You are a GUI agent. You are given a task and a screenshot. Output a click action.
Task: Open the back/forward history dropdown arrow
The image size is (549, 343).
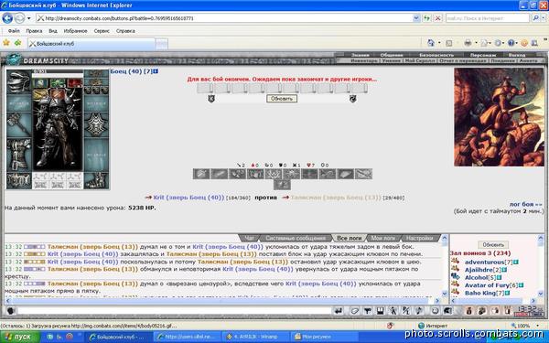(29, 18)
